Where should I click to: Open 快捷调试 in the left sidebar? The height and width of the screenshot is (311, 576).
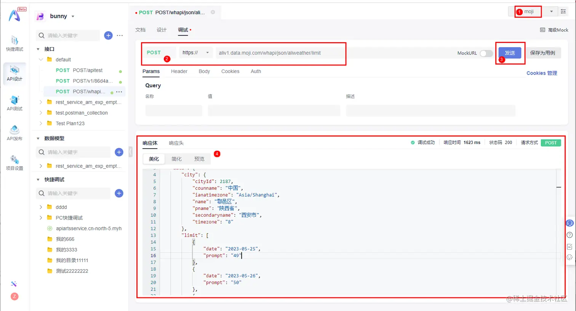(14, 43)
